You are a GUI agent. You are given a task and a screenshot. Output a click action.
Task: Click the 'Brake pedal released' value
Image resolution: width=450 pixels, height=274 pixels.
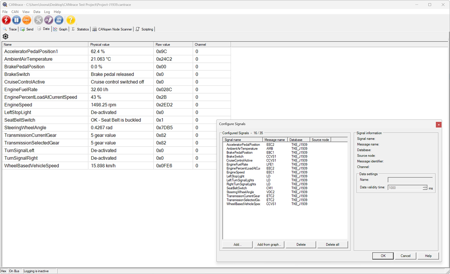tap(112, 74)
